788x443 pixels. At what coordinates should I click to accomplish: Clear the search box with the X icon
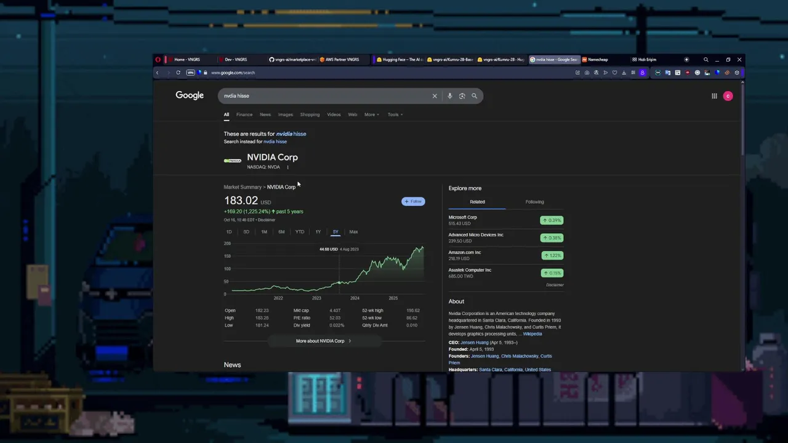coord(435,96)
